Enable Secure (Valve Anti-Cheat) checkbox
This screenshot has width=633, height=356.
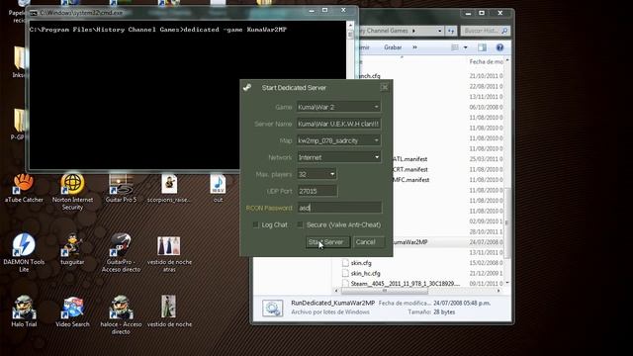(301, 224)
